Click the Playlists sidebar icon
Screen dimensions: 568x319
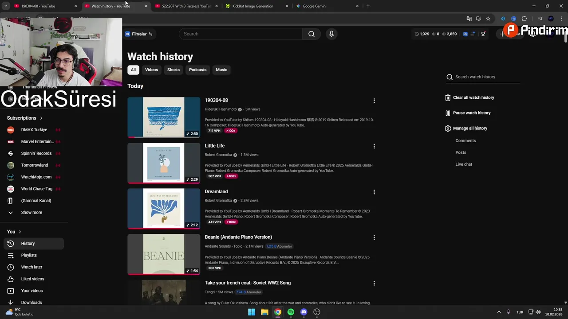coord(11,256)
